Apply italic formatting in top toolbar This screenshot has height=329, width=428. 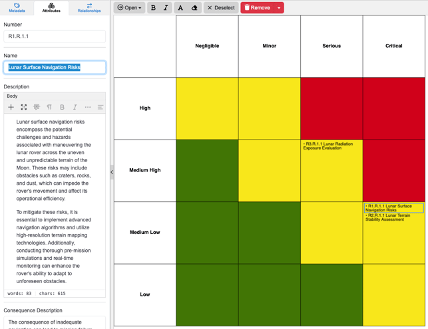166,7
